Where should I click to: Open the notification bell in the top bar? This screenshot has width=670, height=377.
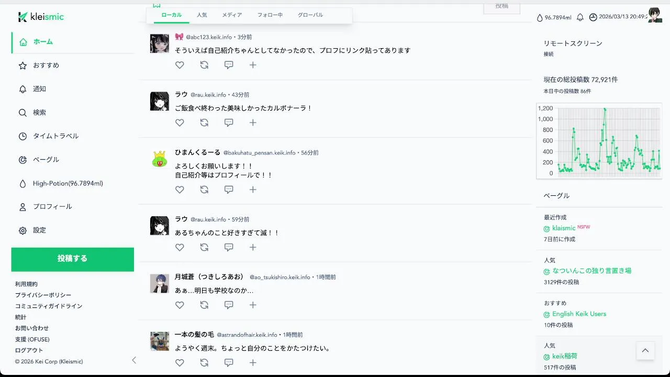coord(580,17)
